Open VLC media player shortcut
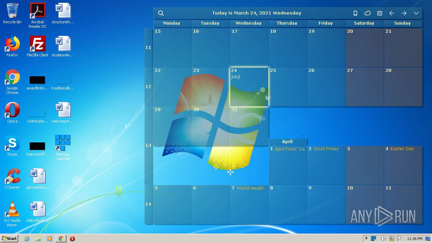The width and height of the screenshot is (432, 243). [12, 214]
